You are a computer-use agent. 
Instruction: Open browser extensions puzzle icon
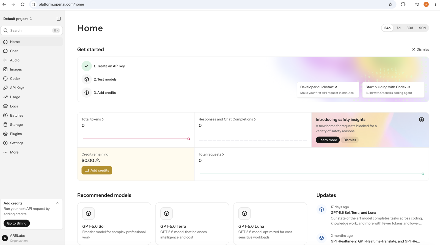[x=403, y=4]
